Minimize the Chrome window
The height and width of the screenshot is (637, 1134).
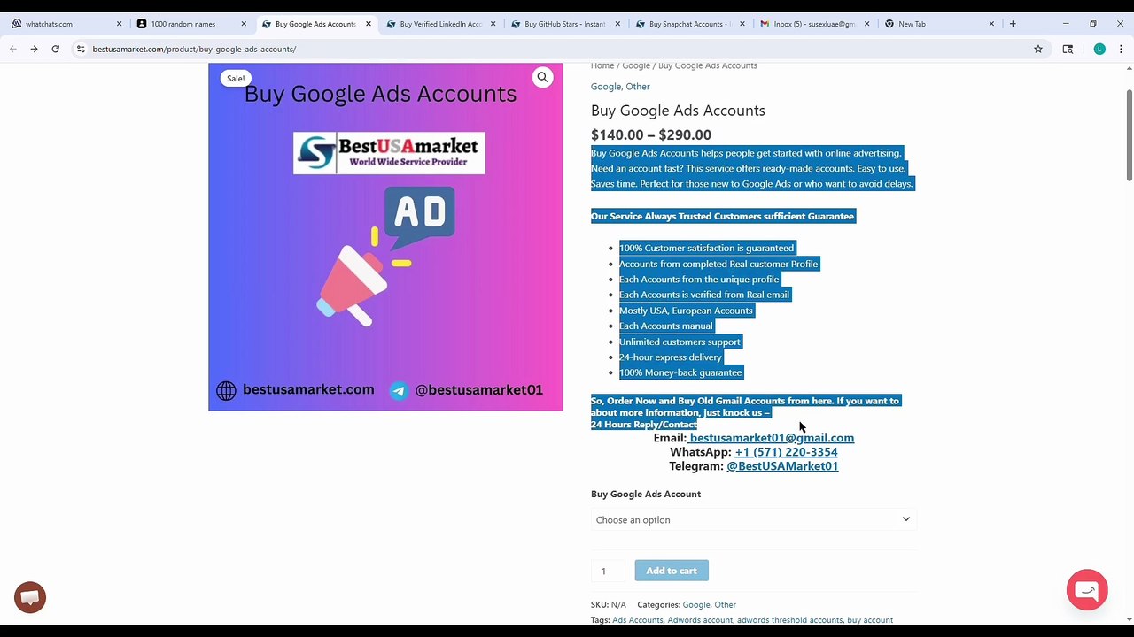(x=1066, y=24)
